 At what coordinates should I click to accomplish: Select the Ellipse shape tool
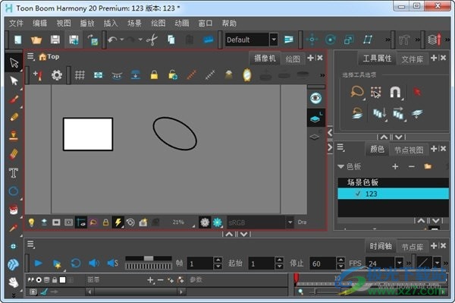pyautogui.click(x=14, y=191)
